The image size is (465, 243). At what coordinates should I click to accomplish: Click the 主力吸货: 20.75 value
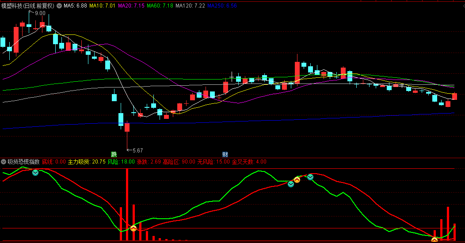point(87,162)
